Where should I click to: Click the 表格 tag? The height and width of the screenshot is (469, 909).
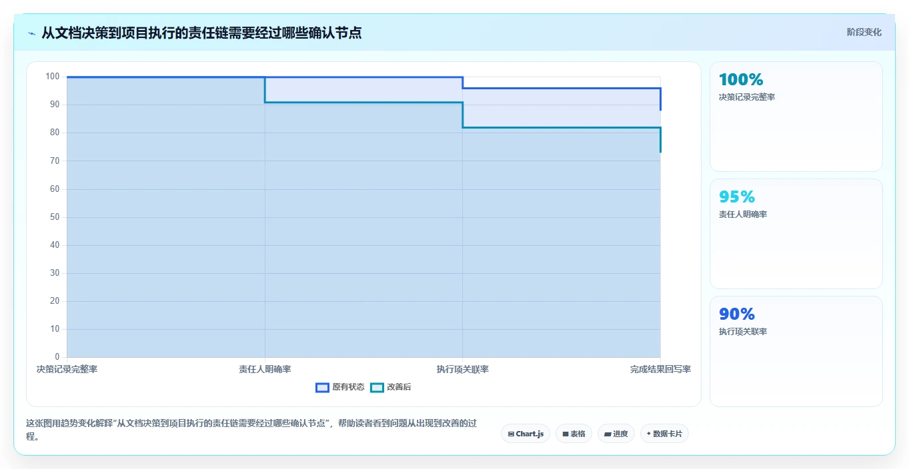(574, 434)
